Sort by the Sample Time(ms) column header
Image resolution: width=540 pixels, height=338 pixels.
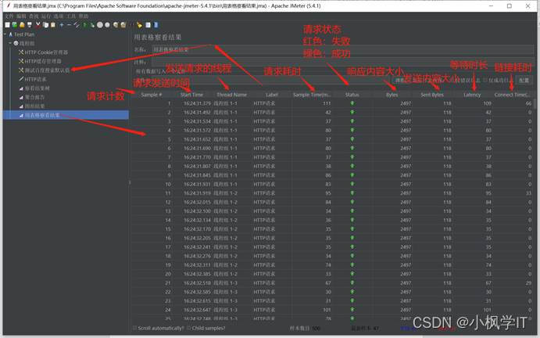(312, 95)
